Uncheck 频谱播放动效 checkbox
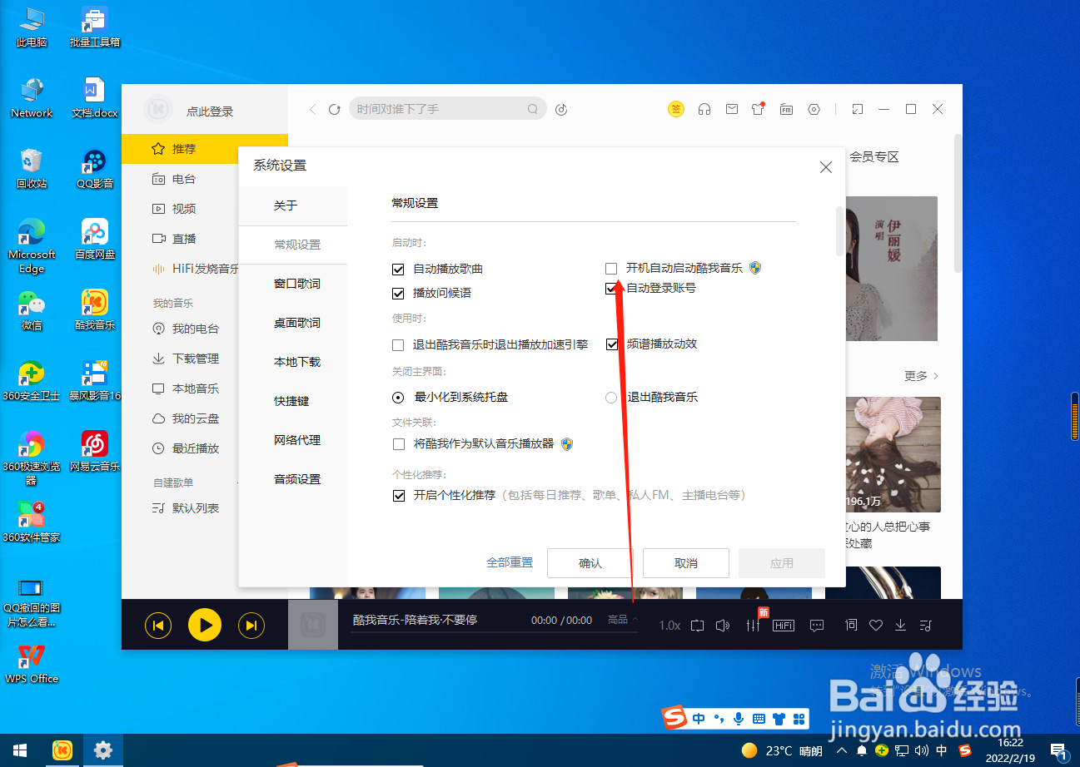This screenshot has height=767, width=1080. 611,344
